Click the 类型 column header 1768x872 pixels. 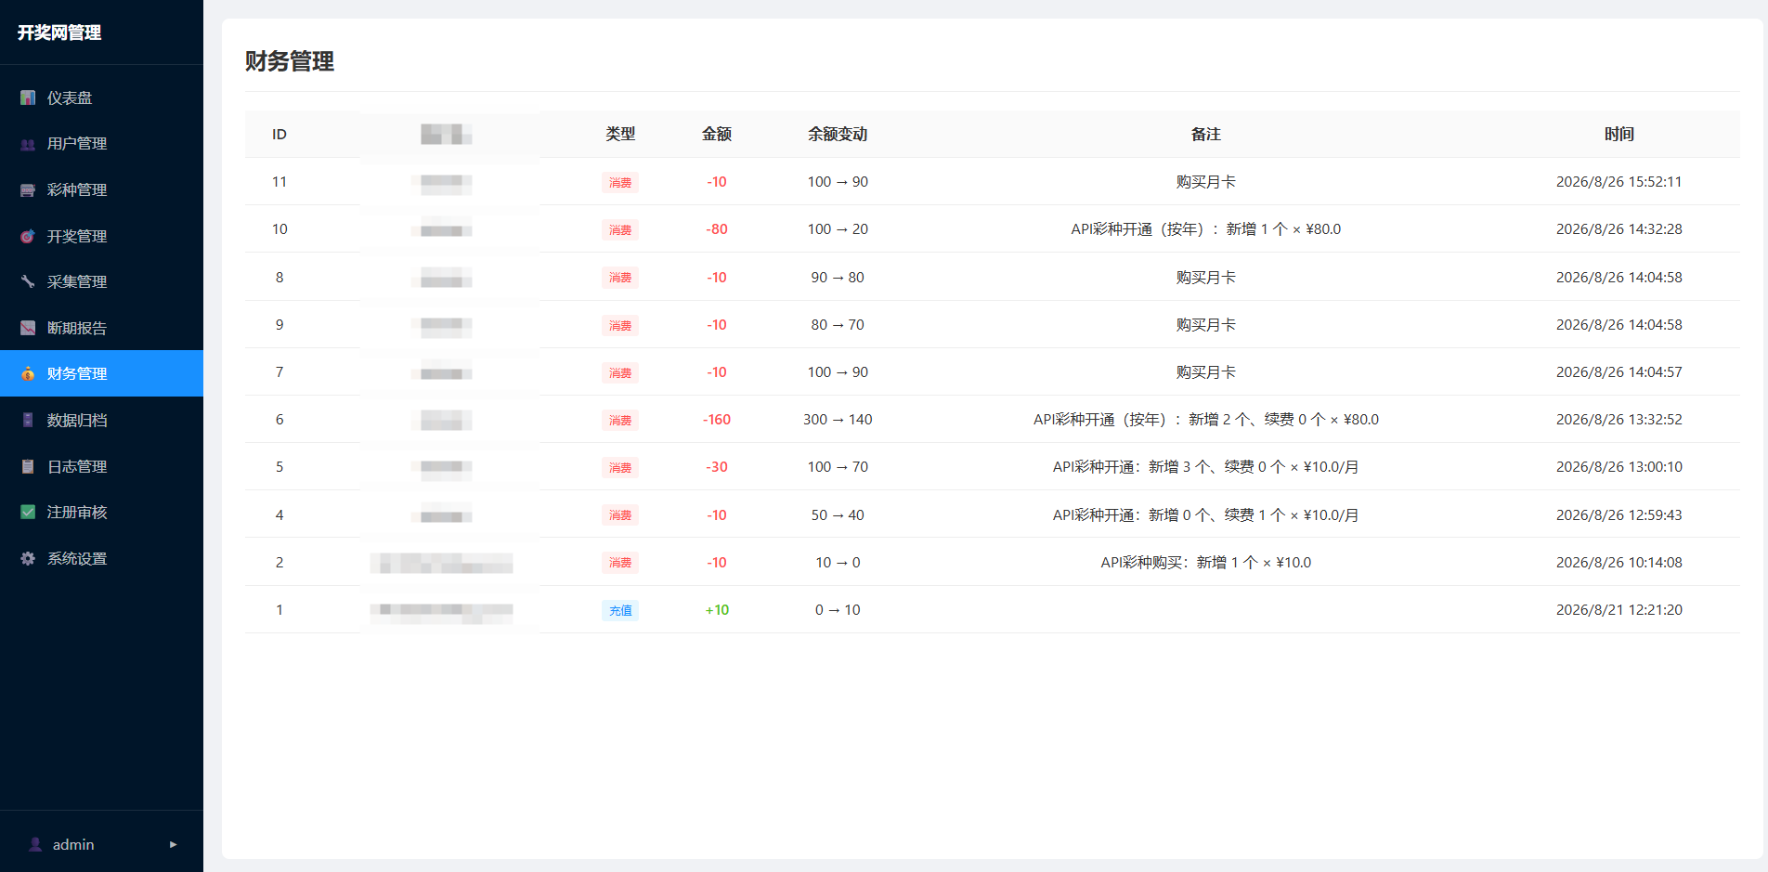click(620, 134)
